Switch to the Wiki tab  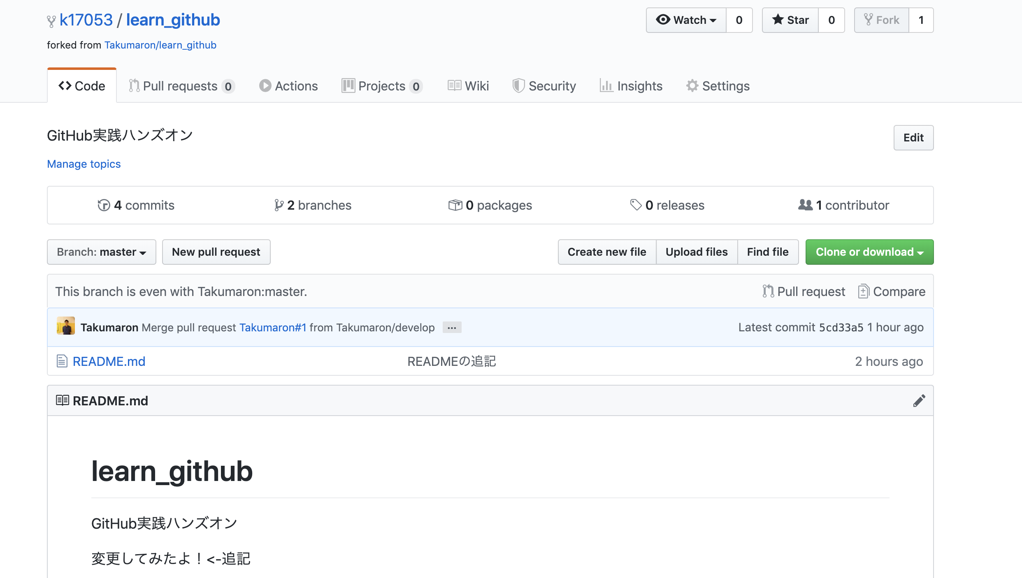point(468,86)
